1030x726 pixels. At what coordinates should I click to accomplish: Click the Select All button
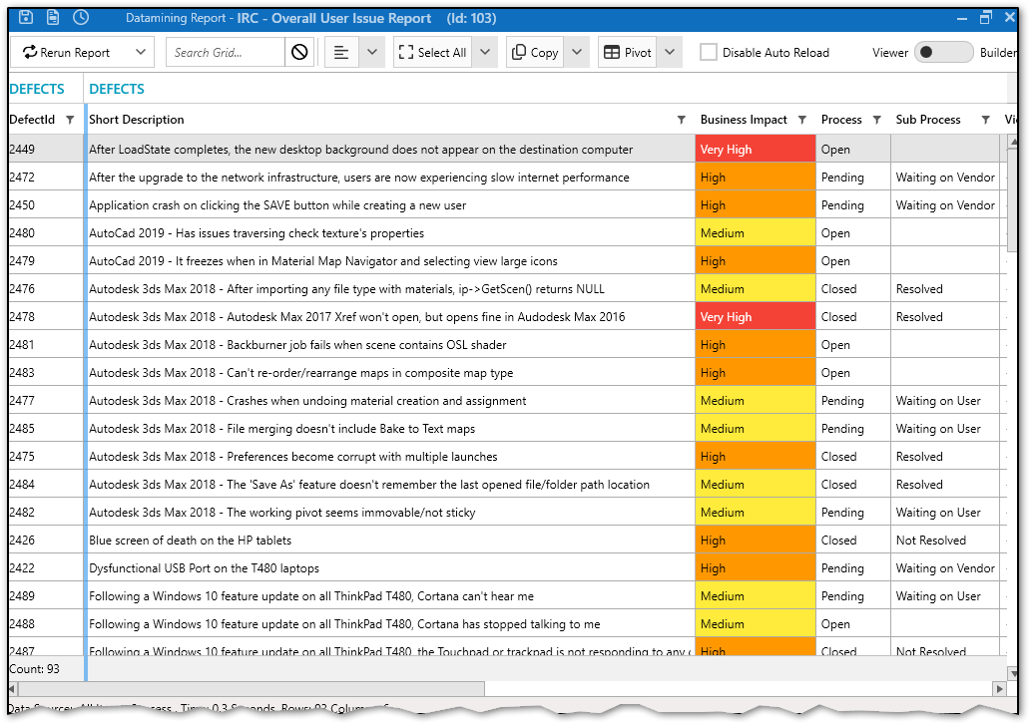click(433, 53)
